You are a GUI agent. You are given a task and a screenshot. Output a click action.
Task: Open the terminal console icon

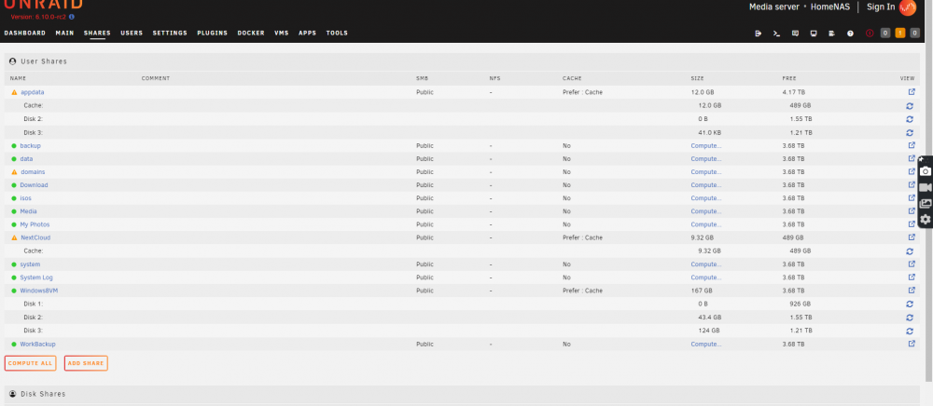tap(776, 34)
